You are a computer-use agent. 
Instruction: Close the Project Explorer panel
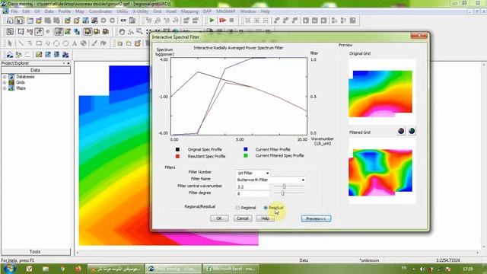tap(68, 63)
